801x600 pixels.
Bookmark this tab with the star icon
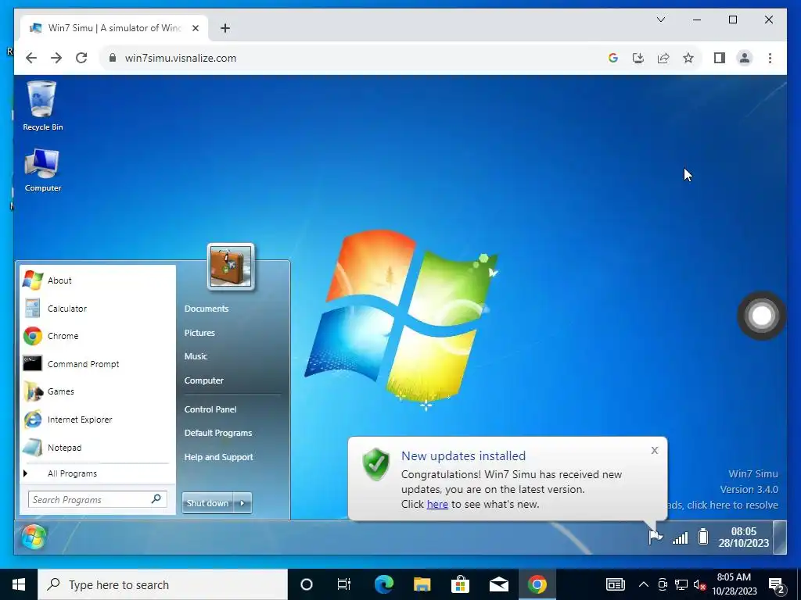point(688,58)
